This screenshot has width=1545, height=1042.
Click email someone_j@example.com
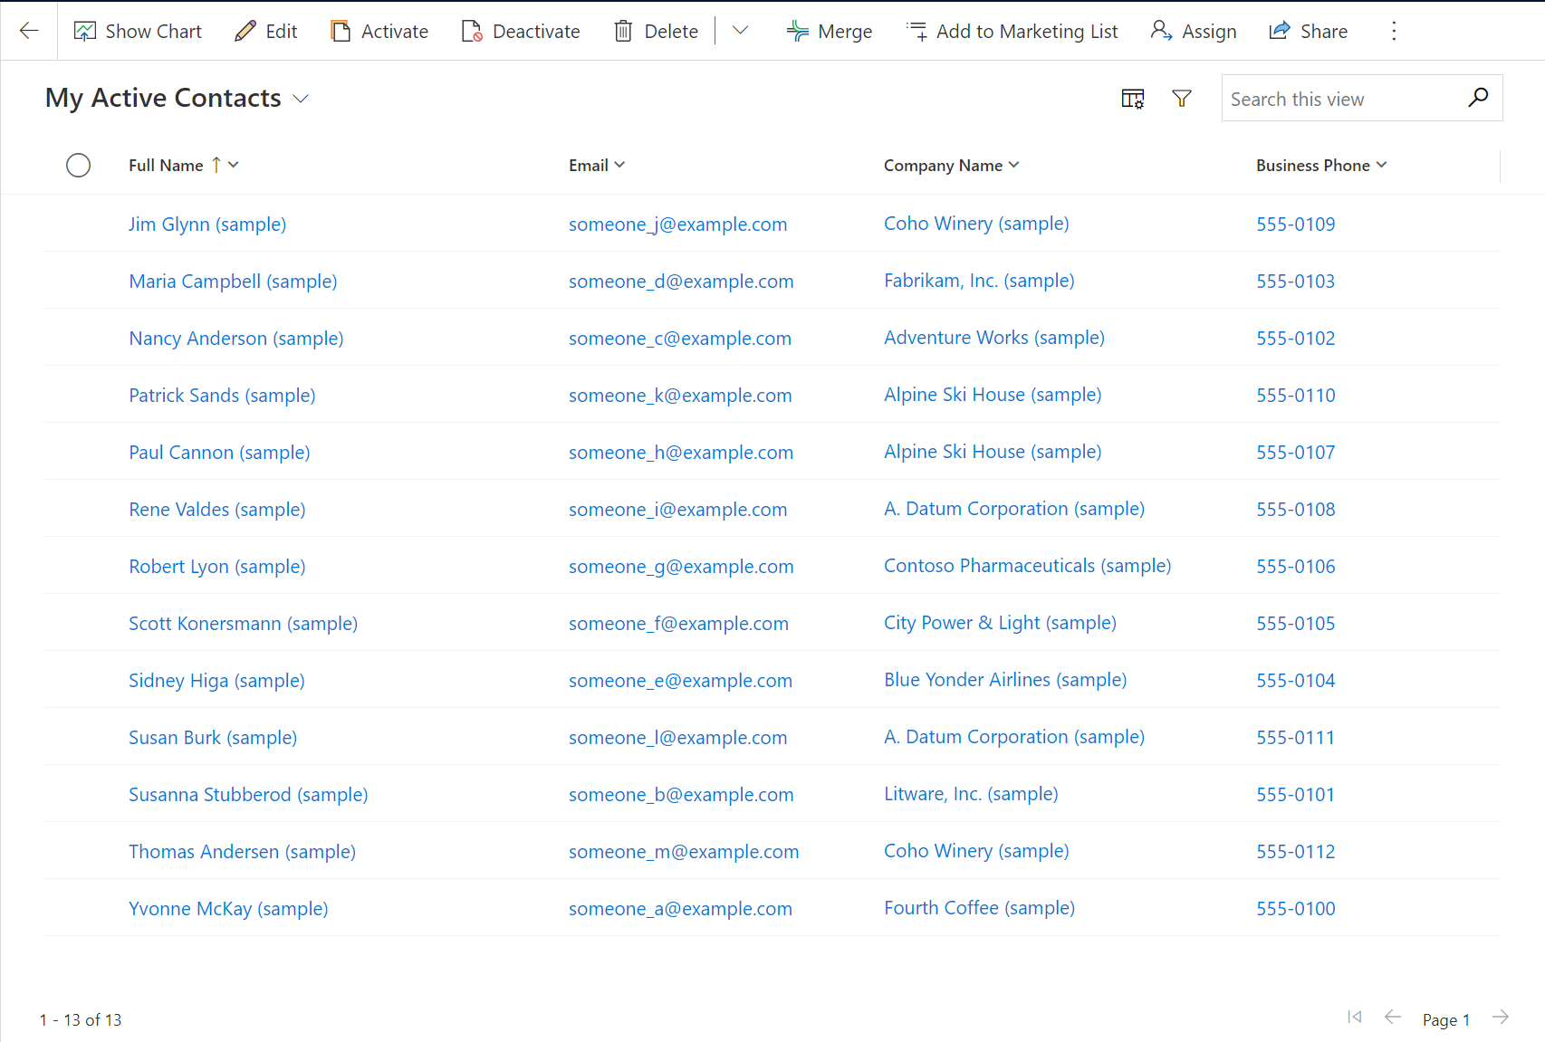(677, 224)
